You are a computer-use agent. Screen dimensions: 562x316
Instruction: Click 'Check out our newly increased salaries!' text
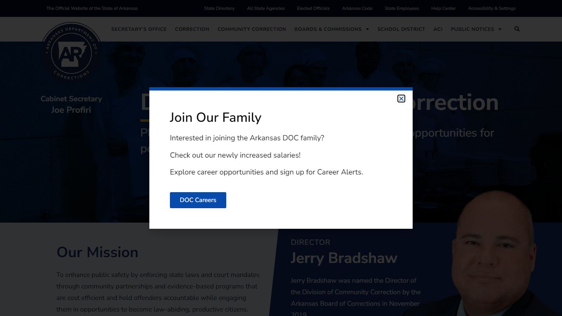235,155
